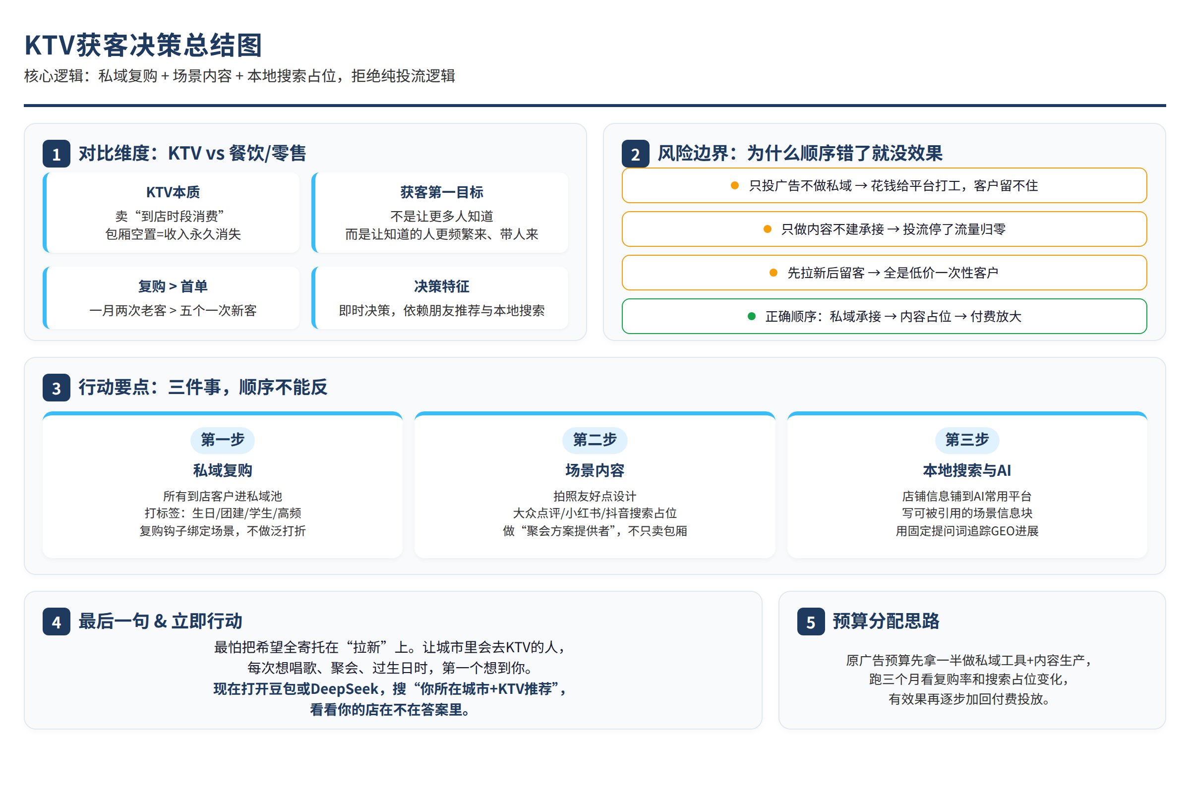Screen dimensions: 1190x793
Task: Click the 场景内容 step title
Action: click(x=595, y=470)
